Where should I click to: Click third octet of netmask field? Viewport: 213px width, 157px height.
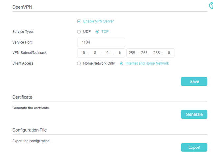coord(156,53)
